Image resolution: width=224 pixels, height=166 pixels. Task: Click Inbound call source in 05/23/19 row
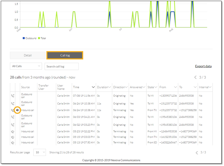(x=27, y=131)
